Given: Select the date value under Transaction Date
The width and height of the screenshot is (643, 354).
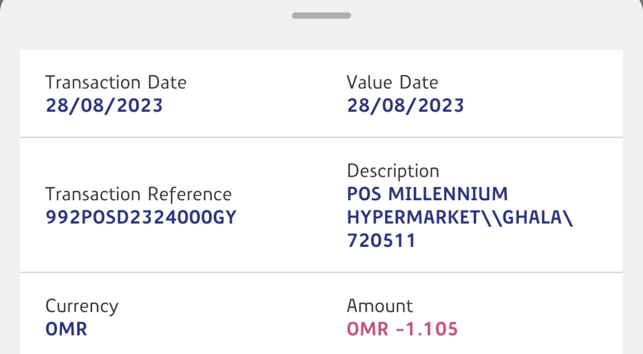Looking at the screenshot, I should (104, 106).
